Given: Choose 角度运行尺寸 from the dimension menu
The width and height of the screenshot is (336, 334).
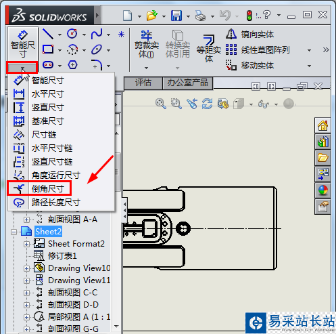Looking at the screenshot, I should coord(61,175).
